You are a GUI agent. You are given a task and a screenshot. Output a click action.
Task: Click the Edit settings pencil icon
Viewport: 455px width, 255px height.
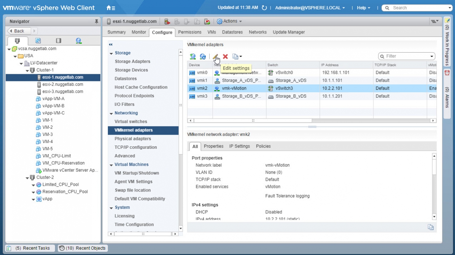(215, 57)
